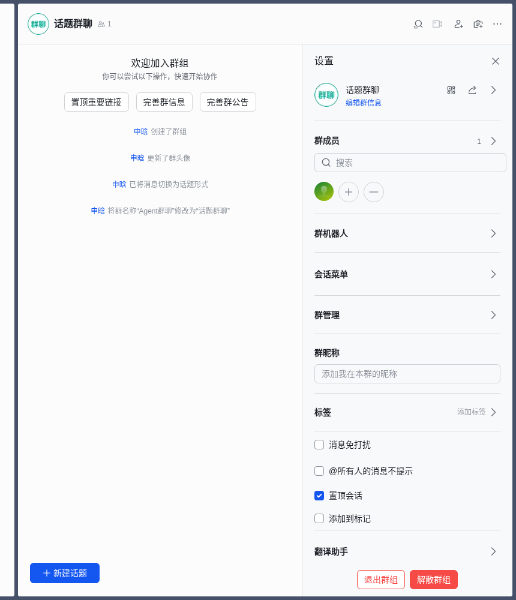
Task: Add a group member with plus
Action: (349, 192)
